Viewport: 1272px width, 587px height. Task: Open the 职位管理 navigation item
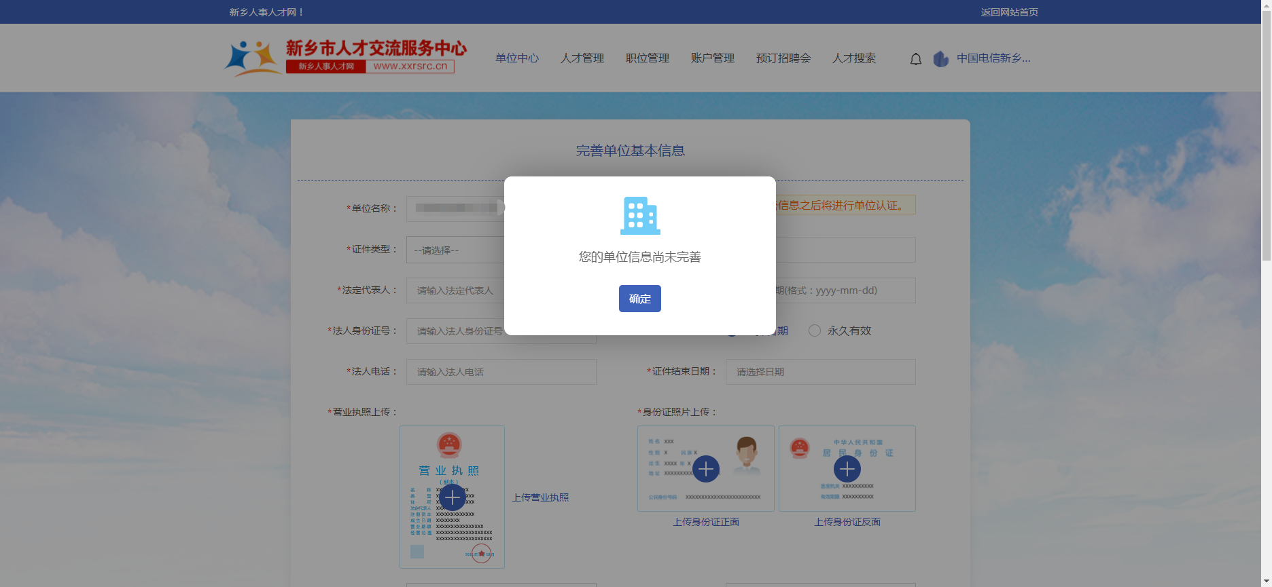tap(648, 58)
